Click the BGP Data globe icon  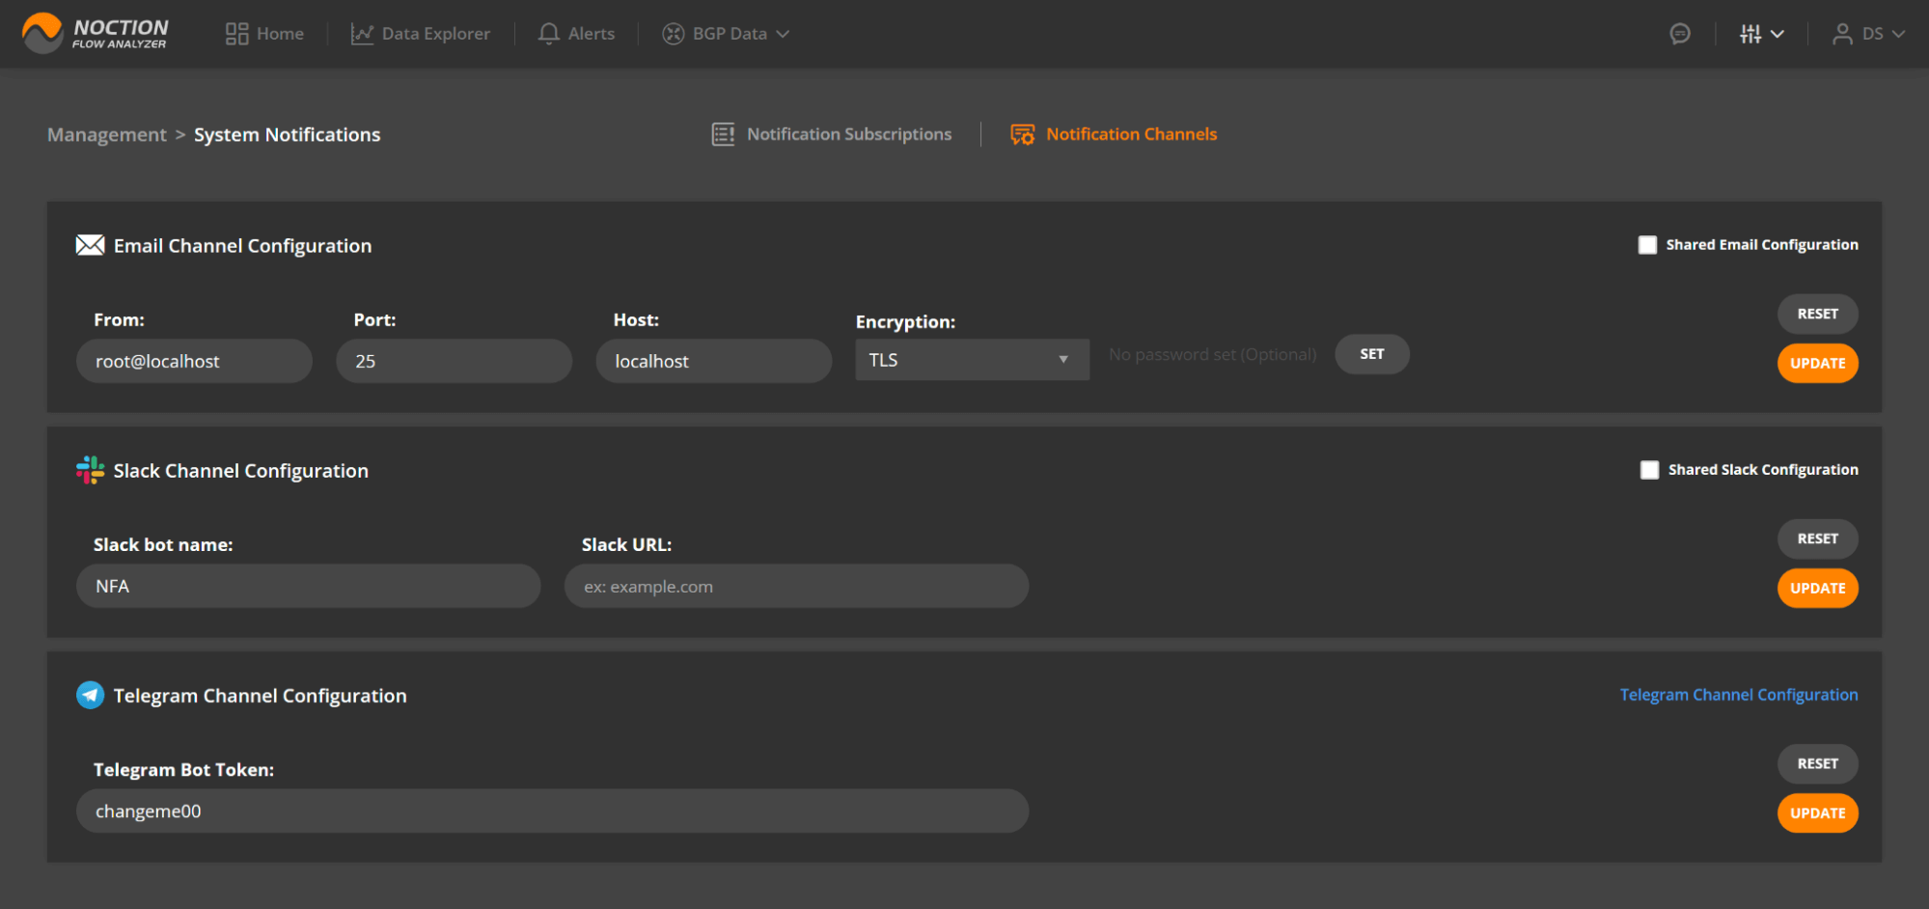point(674,34)
